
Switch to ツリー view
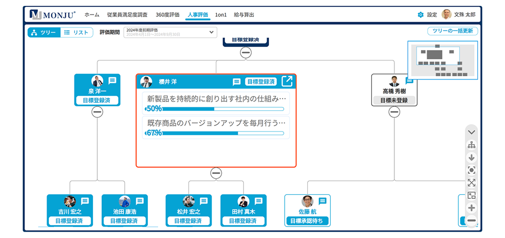44,32
